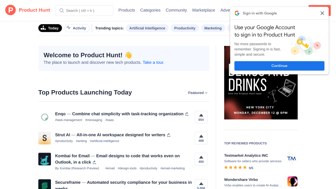The width and height of the screenshot is (336, 189).
Task: Switch to the Activity tab
Action: [x=77, y=28]
